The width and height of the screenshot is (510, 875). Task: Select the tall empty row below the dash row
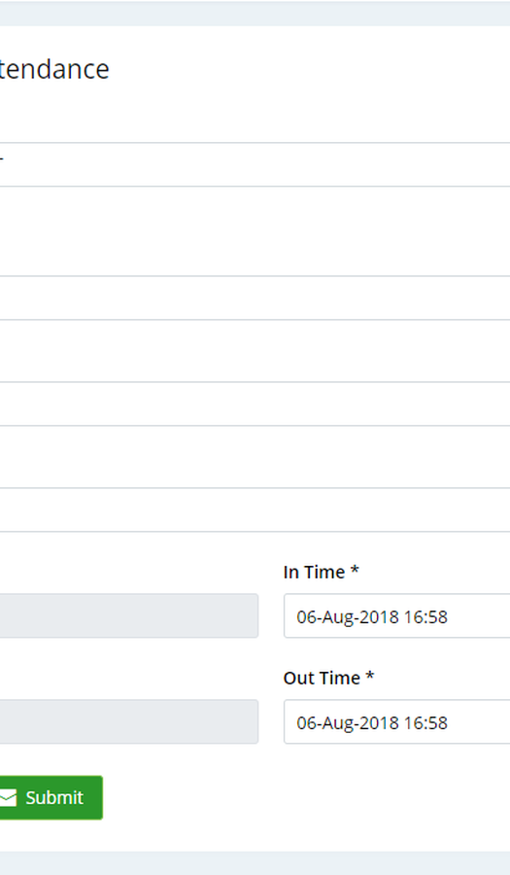pos(255,231)
